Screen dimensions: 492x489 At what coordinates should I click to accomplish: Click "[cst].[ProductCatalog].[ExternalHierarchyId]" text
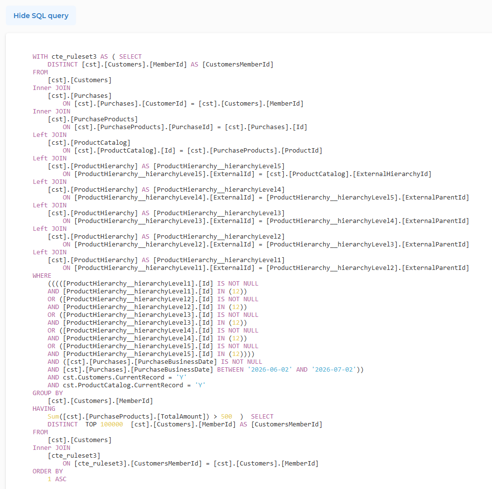point(349,174)
